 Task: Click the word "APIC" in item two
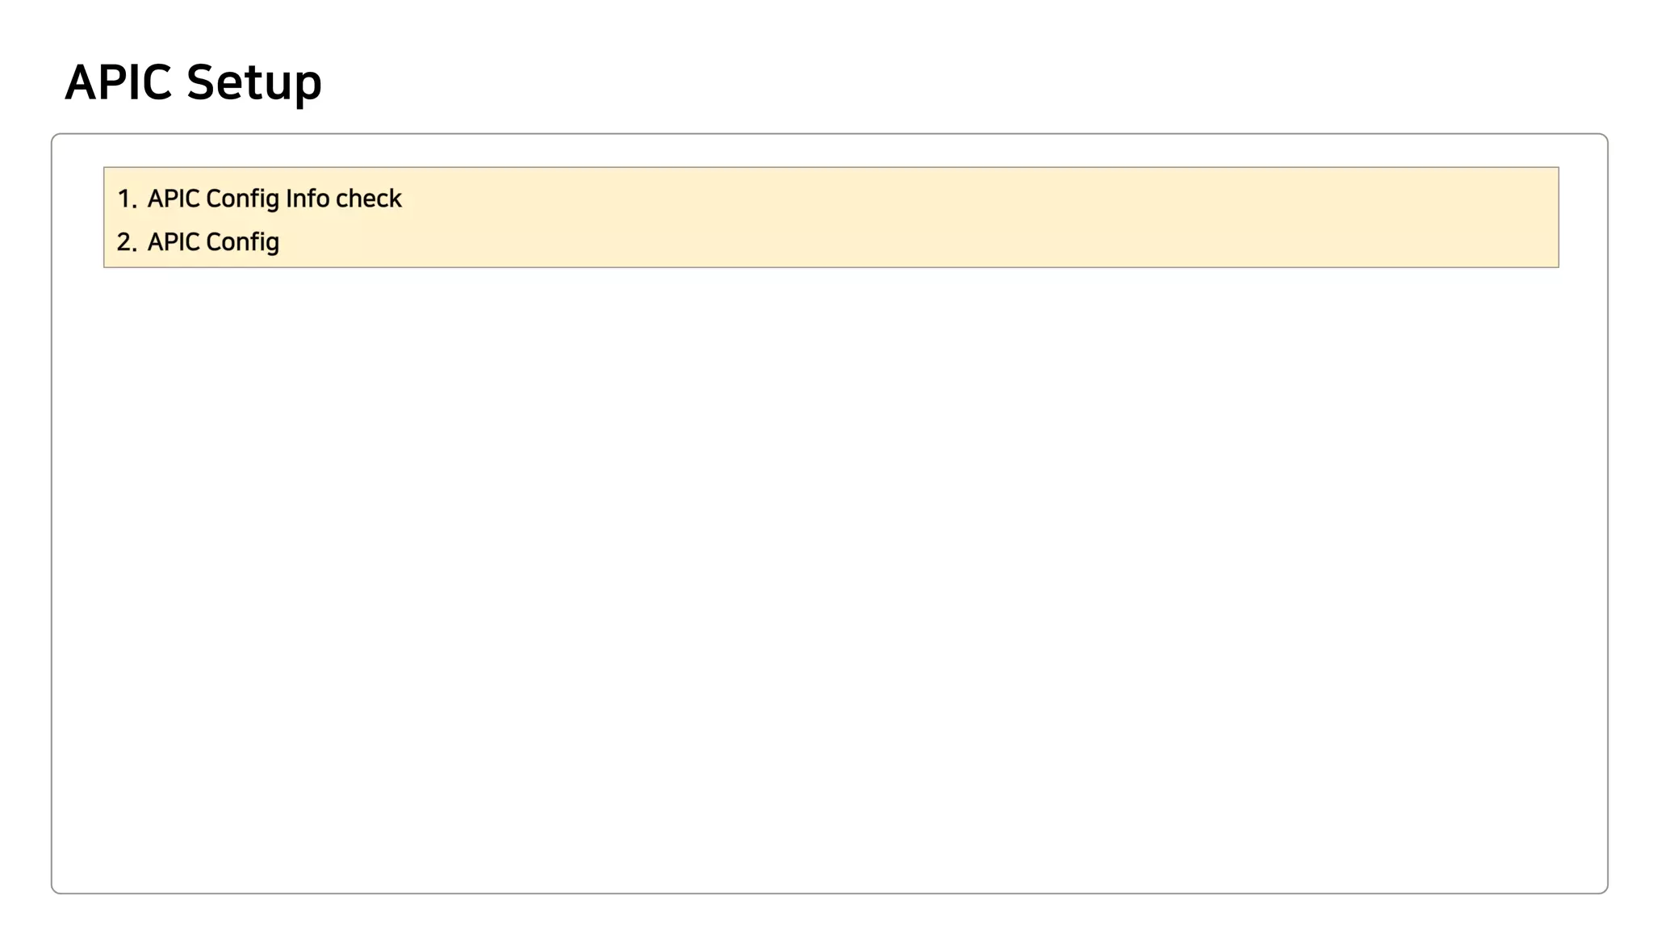[x=174, y=242]
